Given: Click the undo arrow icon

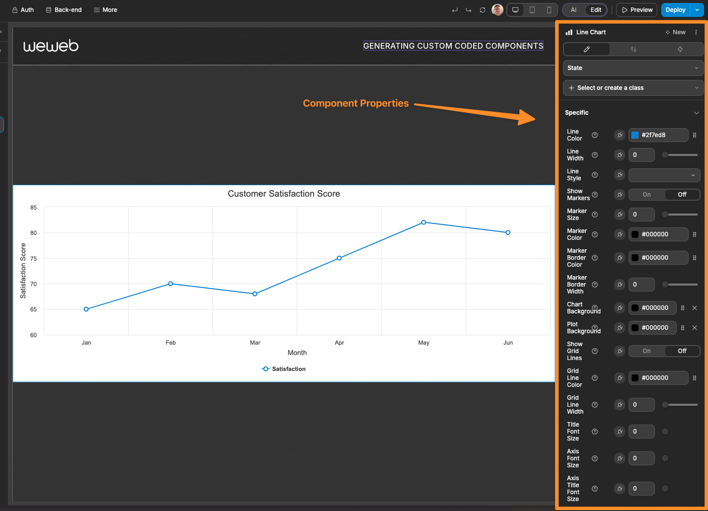Looking at the screenshot, I should (x=455, y=9).
